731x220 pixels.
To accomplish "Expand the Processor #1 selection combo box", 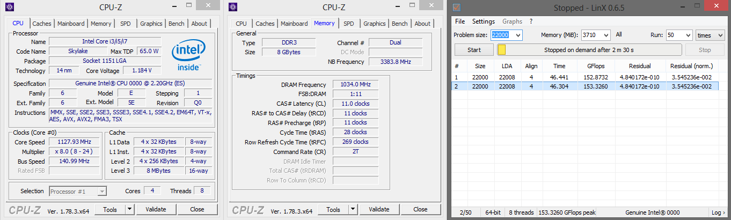I will coord(101,191).
